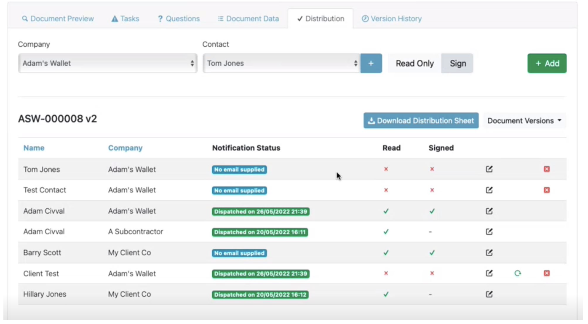Sort table by the Name column header
This screenshot has height=324, width=588.
click(x=34, y=148)
